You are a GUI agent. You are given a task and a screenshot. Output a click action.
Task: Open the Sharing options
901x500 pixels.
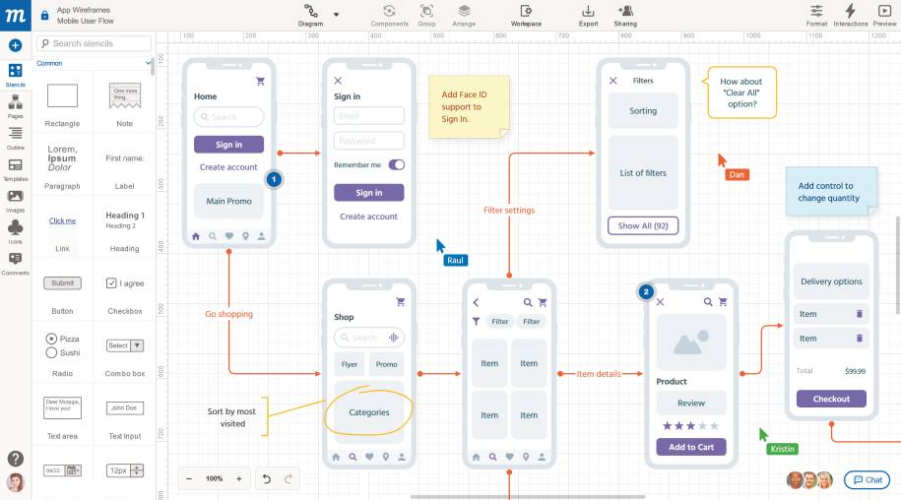point(625,16)
